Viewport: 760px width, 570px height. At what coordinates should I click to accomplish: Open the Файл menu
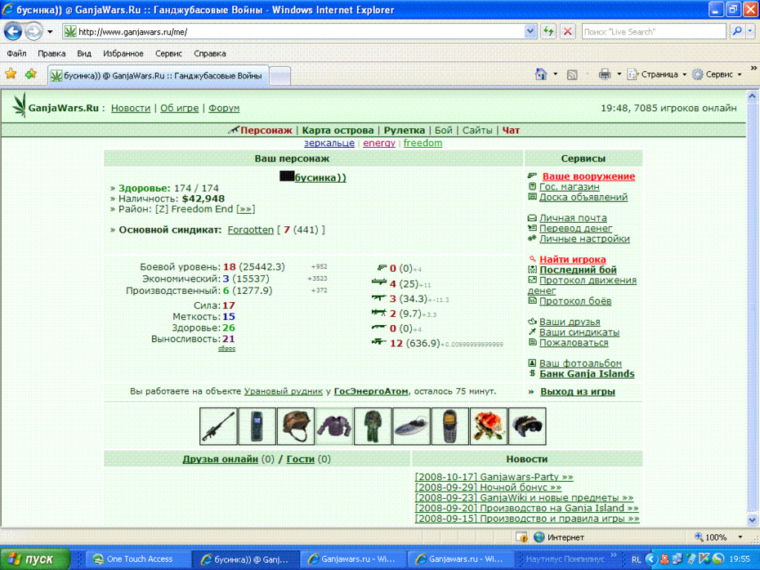click(x=16, y=53)
